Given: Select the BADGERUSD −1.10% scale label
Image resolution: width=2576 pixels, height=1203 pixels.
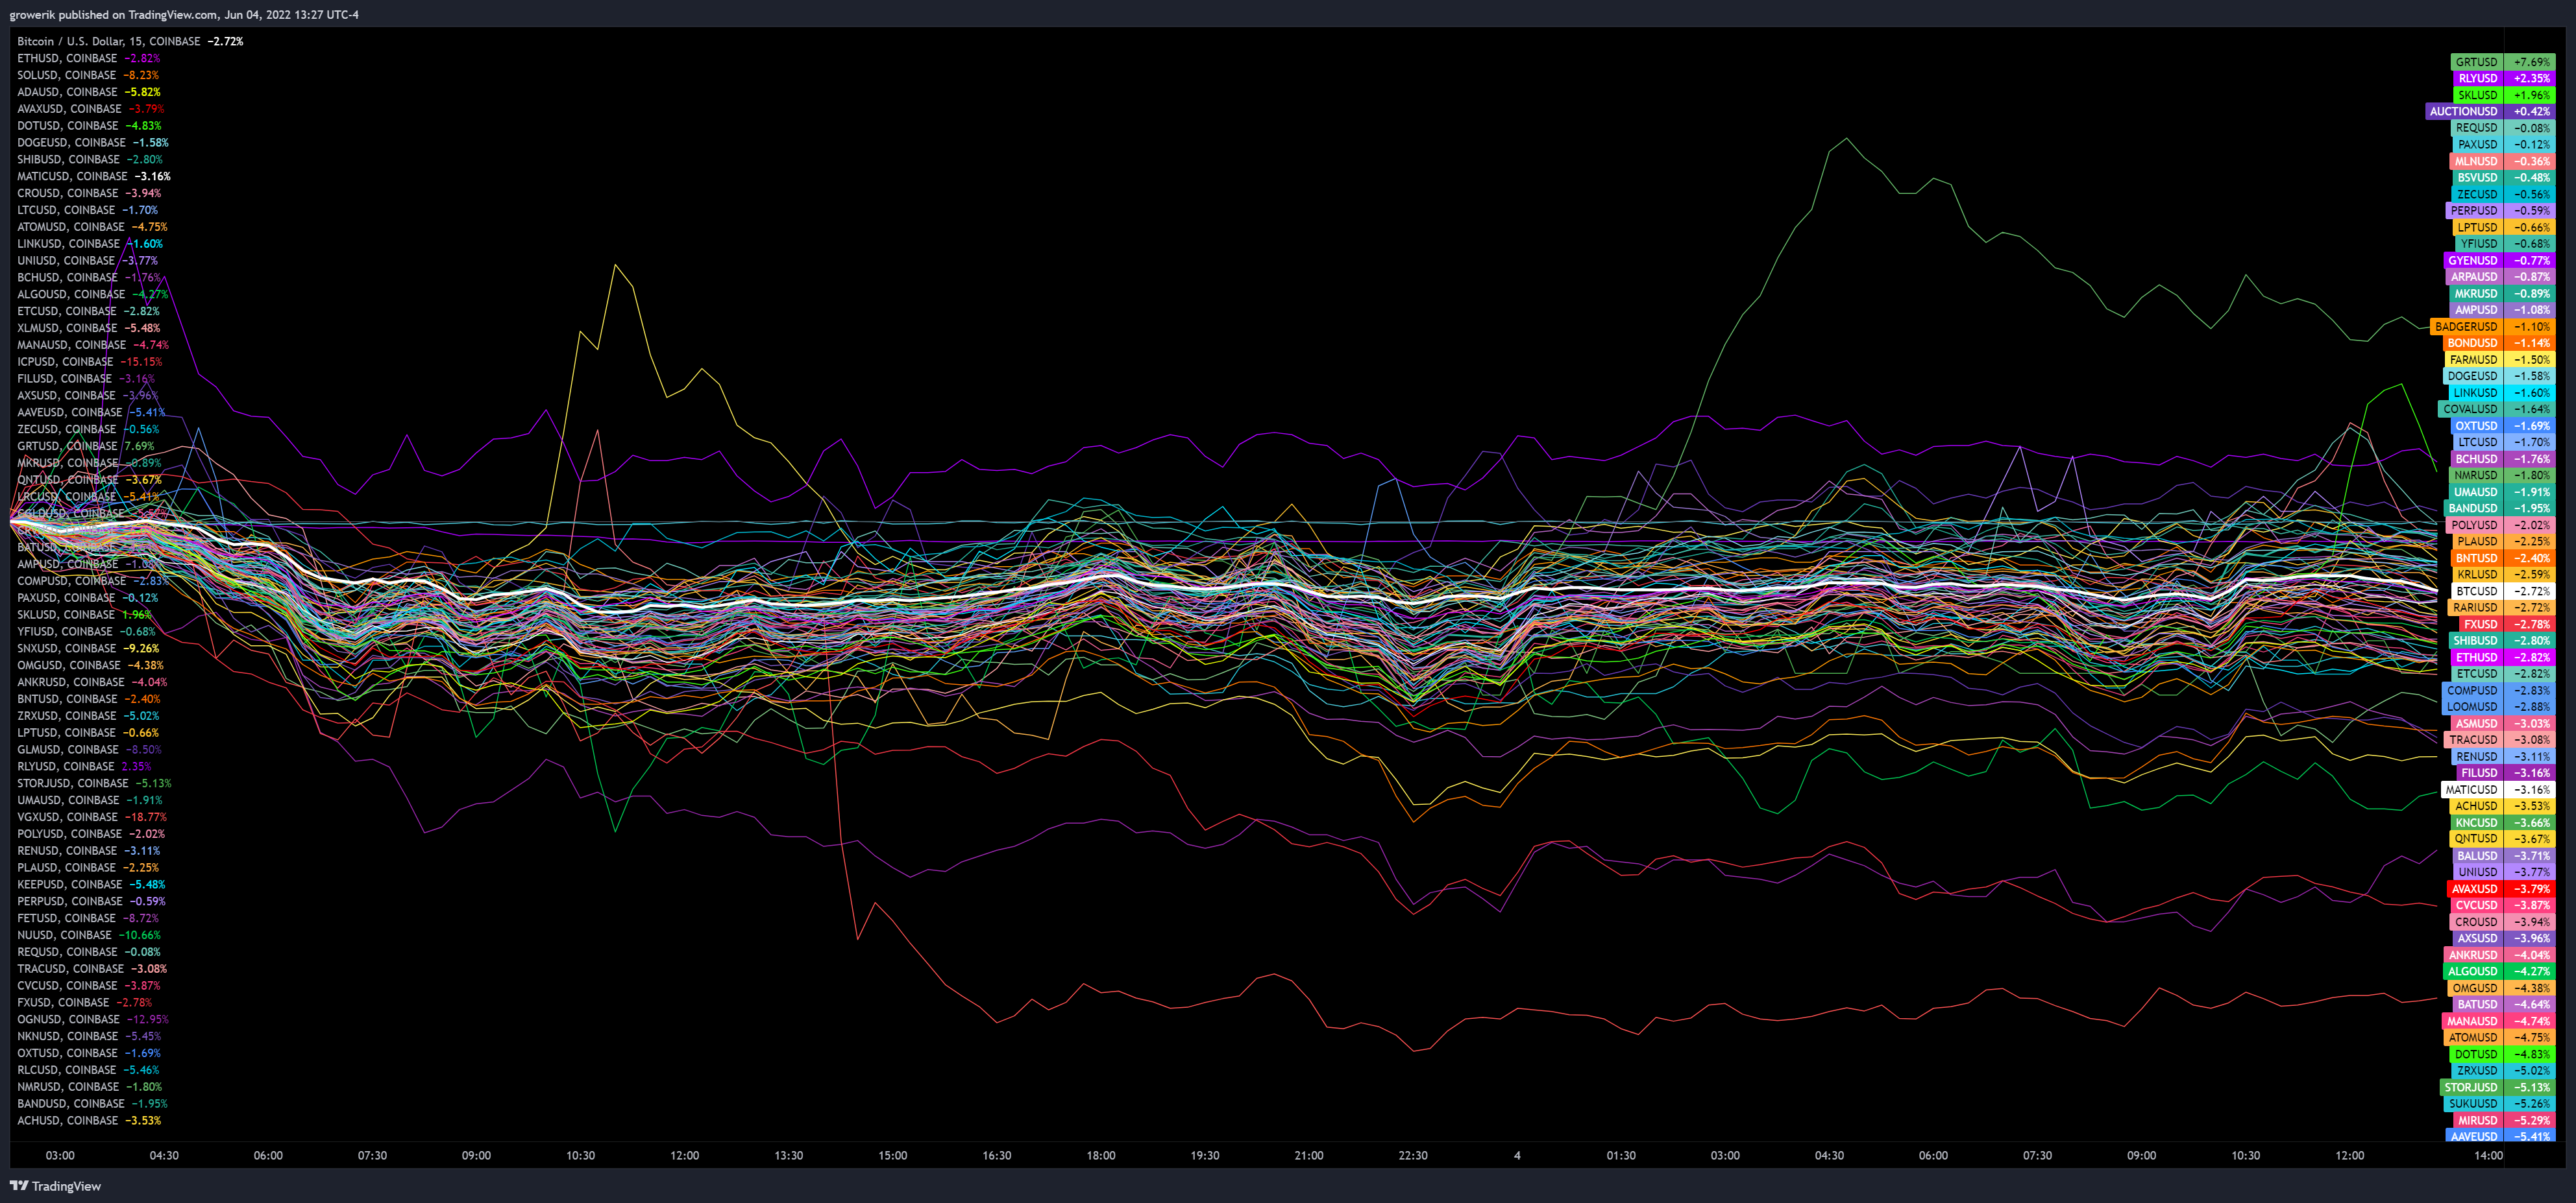Looking at the screenshot, I should (2493, 327).
